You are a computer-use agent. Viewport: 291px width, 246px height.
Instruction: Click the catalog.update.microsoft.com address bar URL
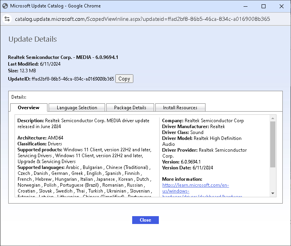click(x=142, y=19)
